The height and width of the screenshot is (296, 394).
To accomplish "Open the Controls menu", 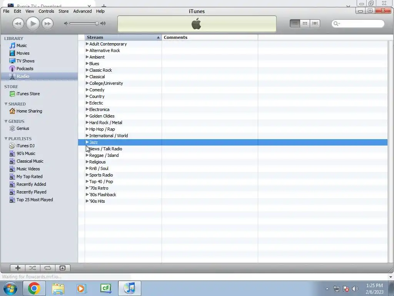I will (46, 11).
